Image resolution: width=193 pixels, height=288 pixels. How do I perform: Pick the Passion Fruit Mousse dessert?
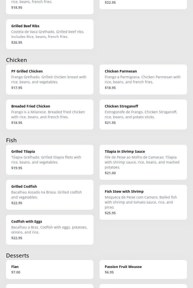[143, 269]
